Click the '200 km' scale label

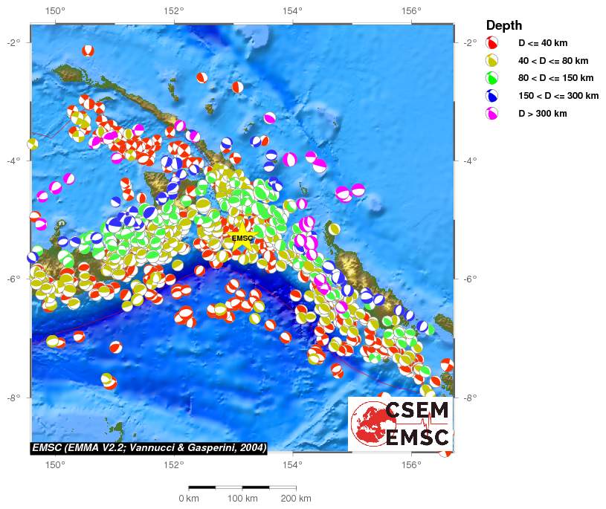(x=295, y=498)
